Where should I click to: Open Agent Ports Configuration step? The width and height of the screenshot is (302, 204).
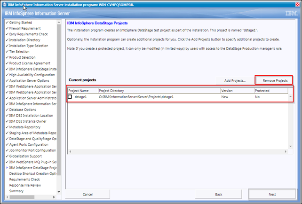[x=29, y=144]
